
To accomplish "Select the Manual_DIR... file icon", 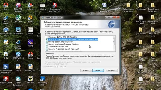I will click(30, 68).
